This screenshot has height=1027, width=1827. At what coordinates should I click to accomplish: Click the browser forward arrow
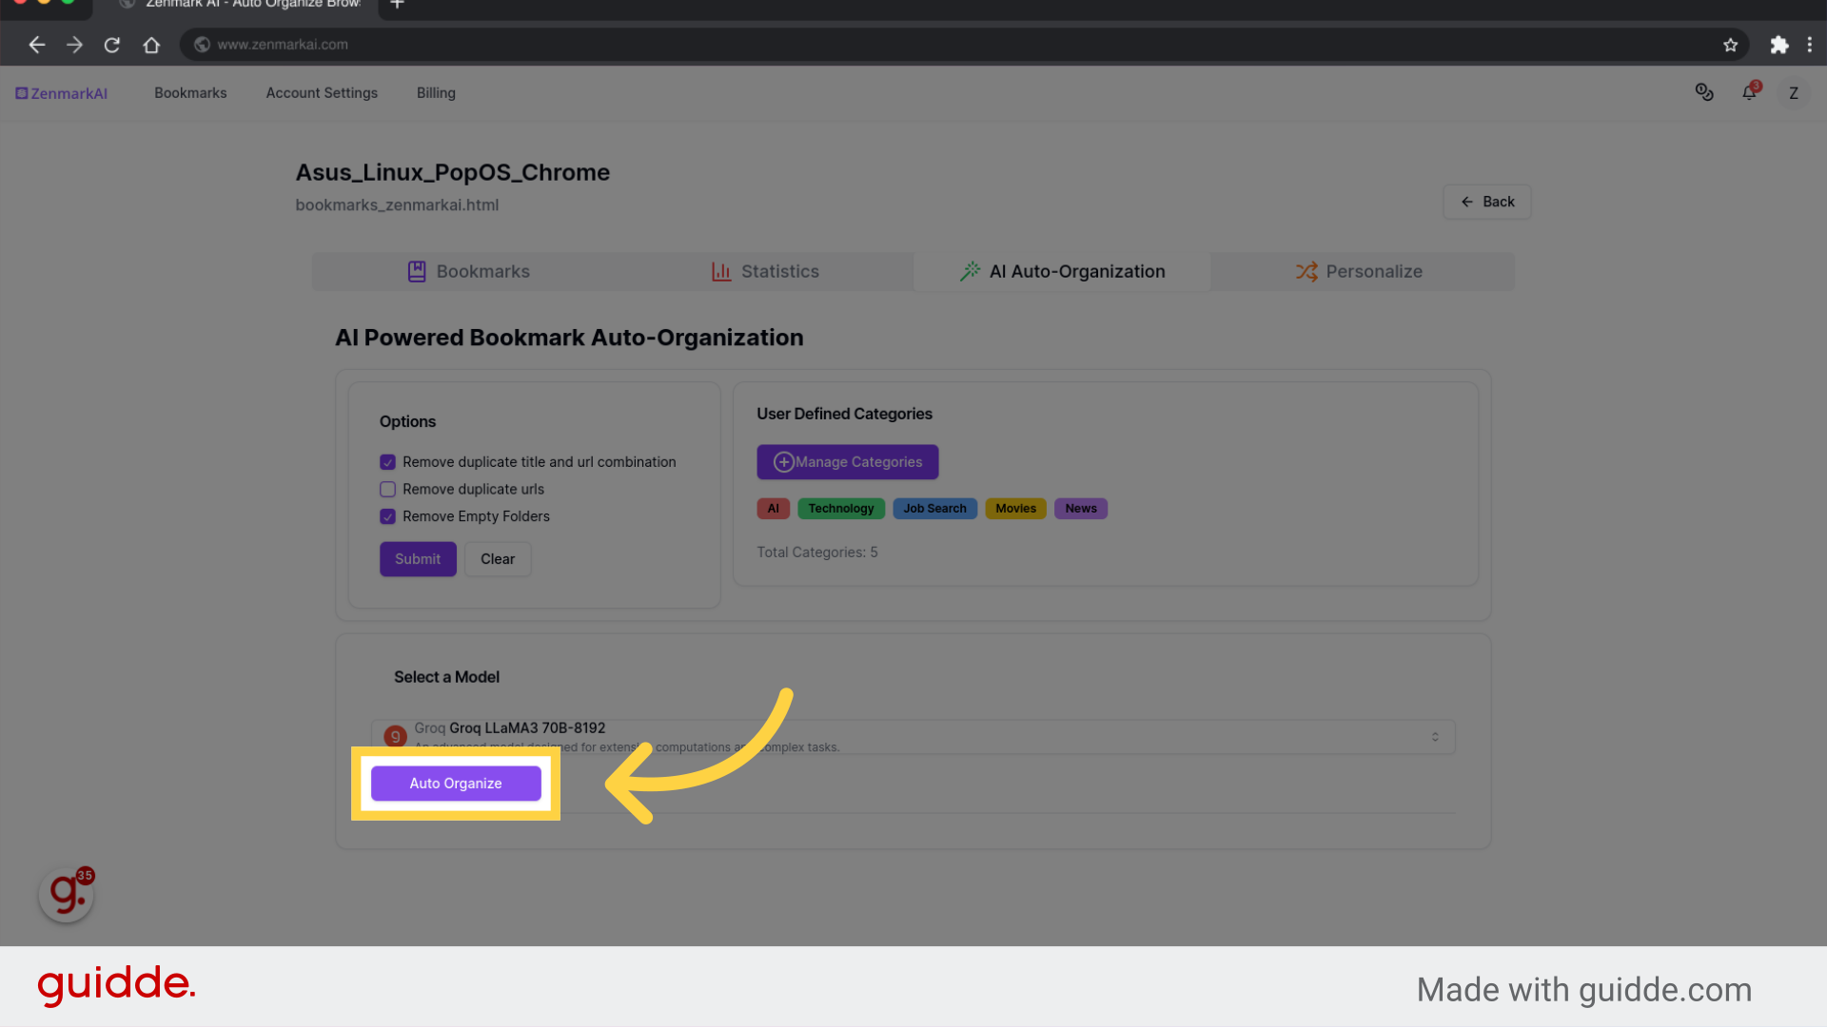pyautogui.click(x=74, y=45)
